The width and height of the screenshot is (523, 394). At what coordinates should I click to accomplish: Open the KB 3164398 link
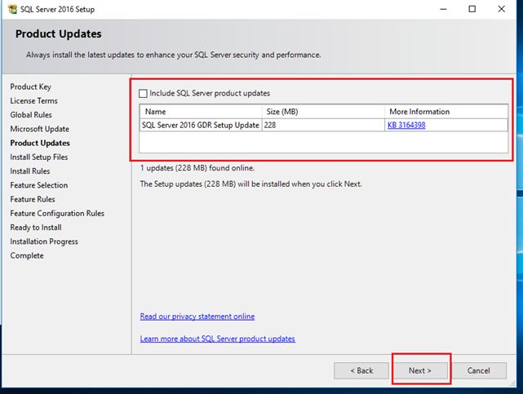407,125
